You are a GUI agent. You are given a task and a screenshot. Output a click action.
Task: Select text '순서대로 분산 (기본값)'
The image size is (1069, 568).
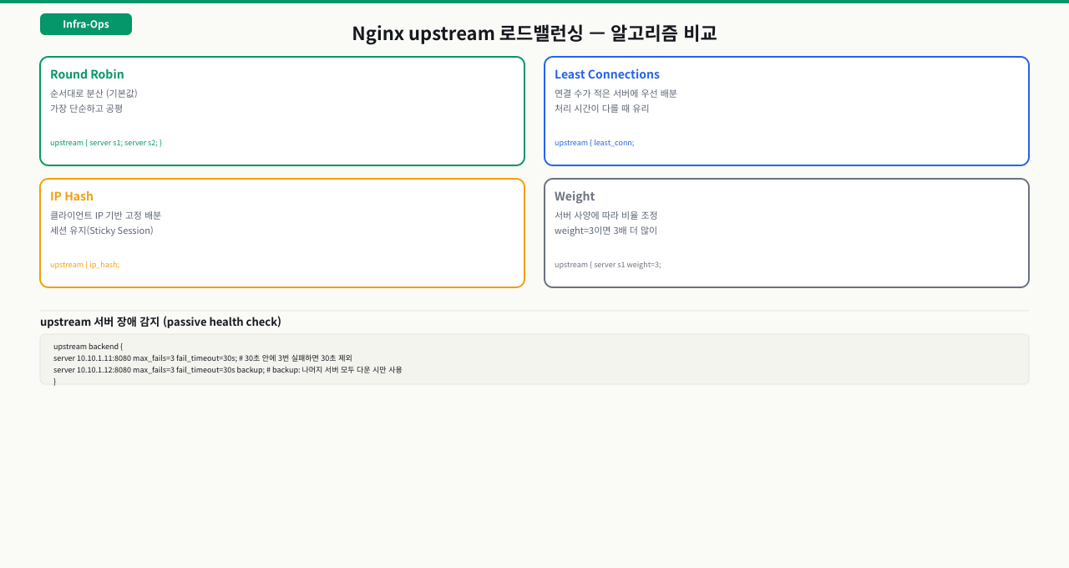[x=94, y=94]
